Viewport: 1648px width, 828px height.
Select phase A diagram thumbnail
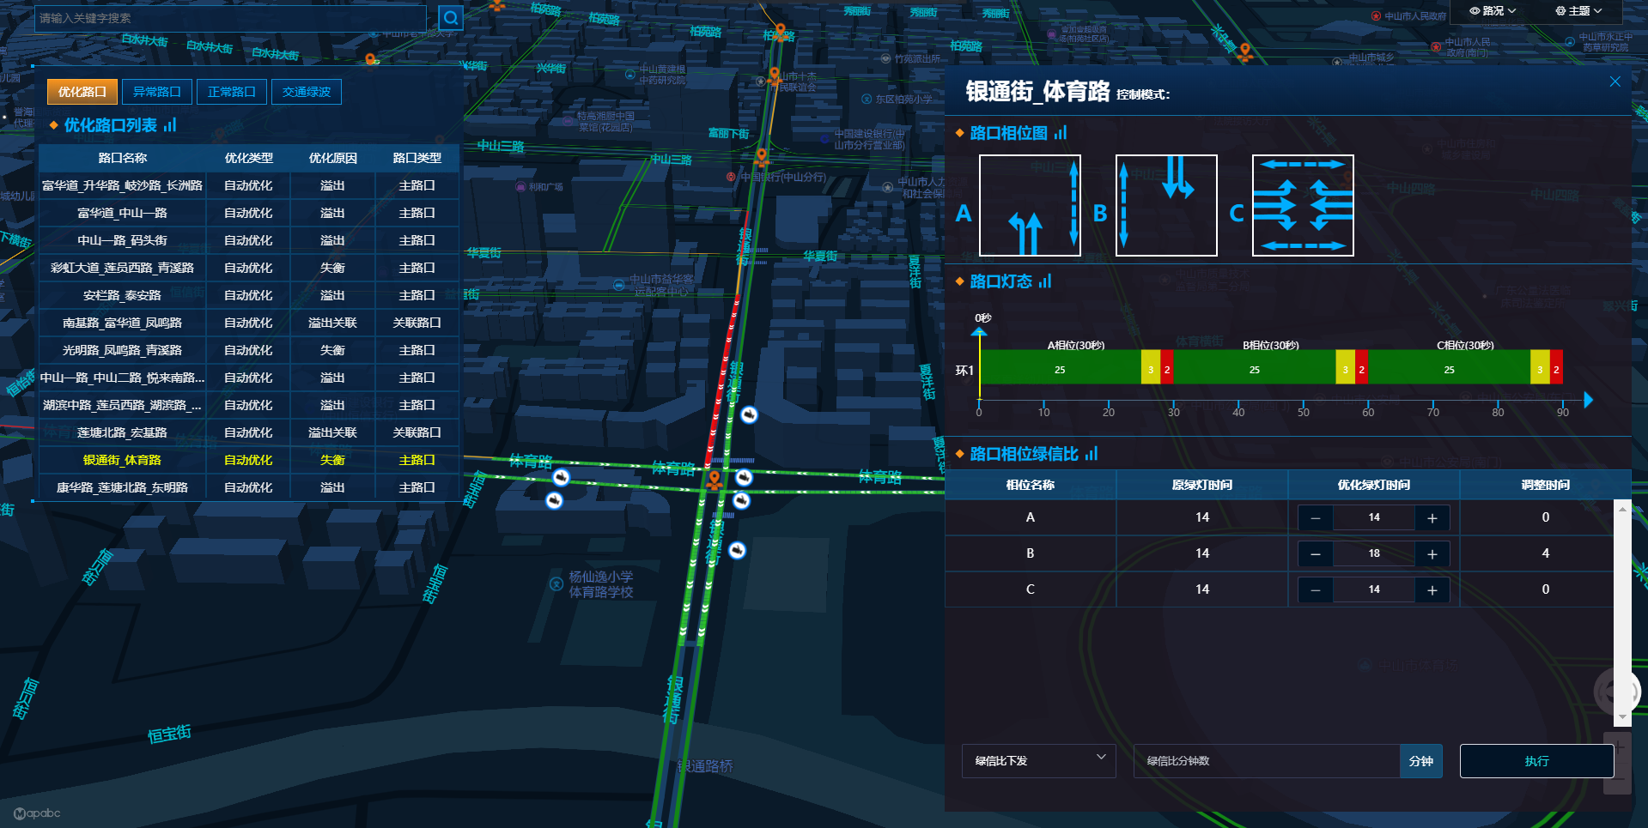pos(1030,206)
